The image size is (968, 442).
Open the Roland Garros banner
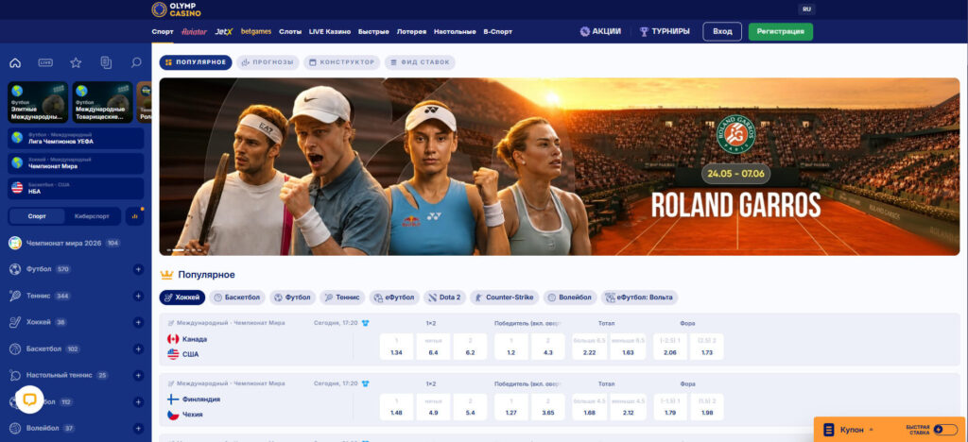[560, 166]
